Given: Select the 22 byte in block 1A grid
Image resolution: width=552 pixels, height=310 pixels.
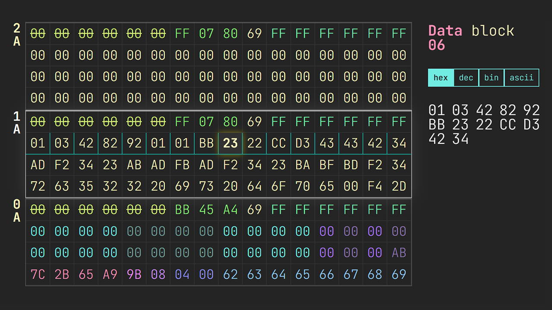Looking at the screenshot, I should coord(254,143).
